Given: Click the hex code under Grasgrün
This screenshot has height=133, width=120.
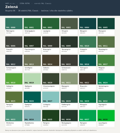Looking at the screenshot, I should click(83, 51).
